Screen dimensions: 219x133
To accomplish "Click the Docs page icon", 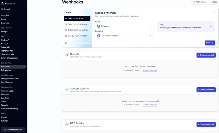I will coord(210,2).
